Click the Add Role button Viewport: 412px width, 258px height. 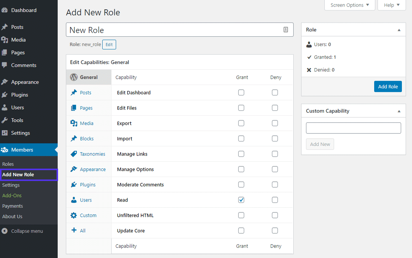(388, 86)
